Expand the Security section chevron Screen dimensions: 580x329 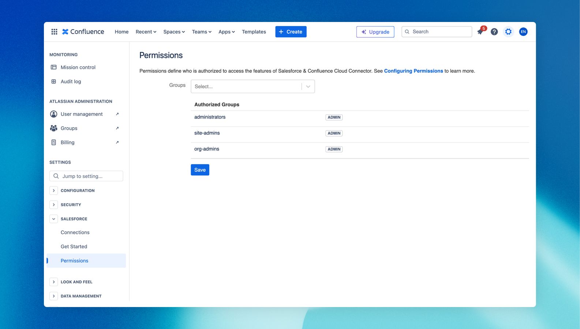pos(53,205)
